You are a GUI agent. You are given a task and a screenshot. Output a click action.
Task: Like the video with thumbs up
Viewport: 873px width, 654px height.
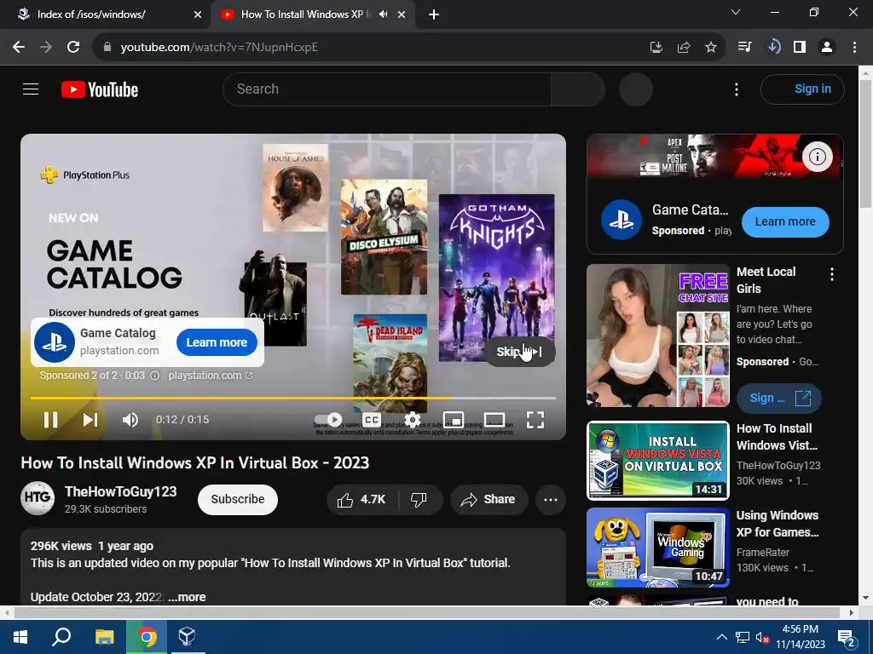tap(361, 499)
